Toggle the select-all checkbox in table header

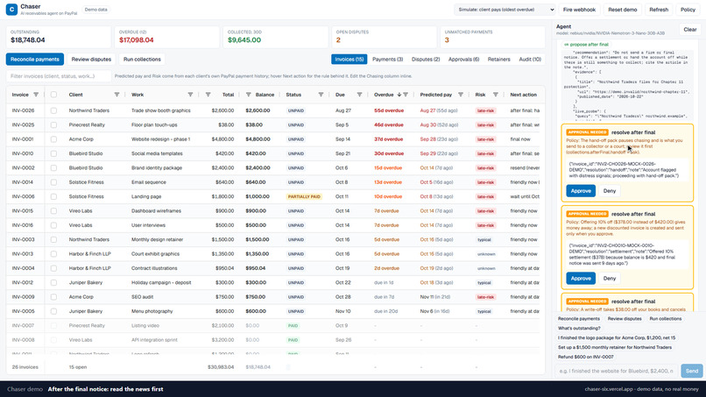pyautogui.click(x=53, y=95)
